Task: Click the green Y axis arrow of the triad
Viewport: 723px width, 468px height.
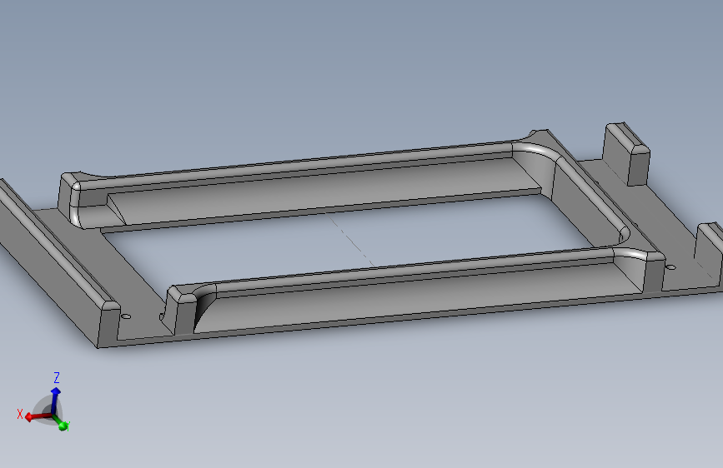Action: [60, 421]
